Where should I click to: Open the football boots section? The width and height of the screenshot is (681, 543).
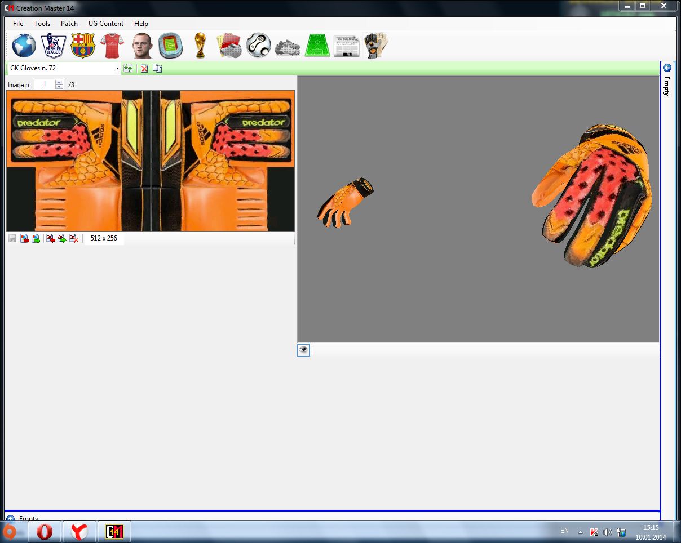pos(288,46)
